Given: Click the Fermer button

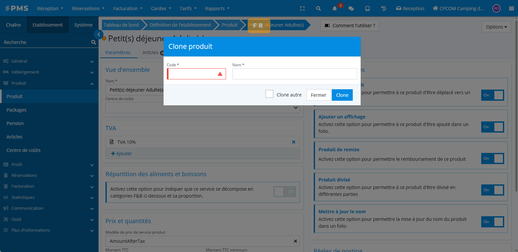Looking at the screenshot, I should (x=318, y=95).
